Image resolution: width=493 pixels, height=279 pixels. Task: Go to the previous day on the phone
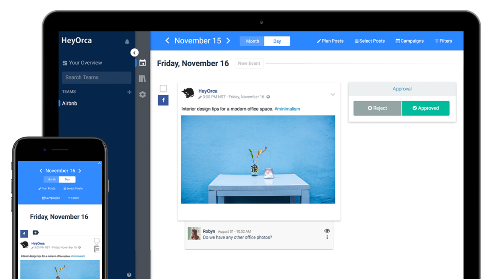(x=41, y=171)
